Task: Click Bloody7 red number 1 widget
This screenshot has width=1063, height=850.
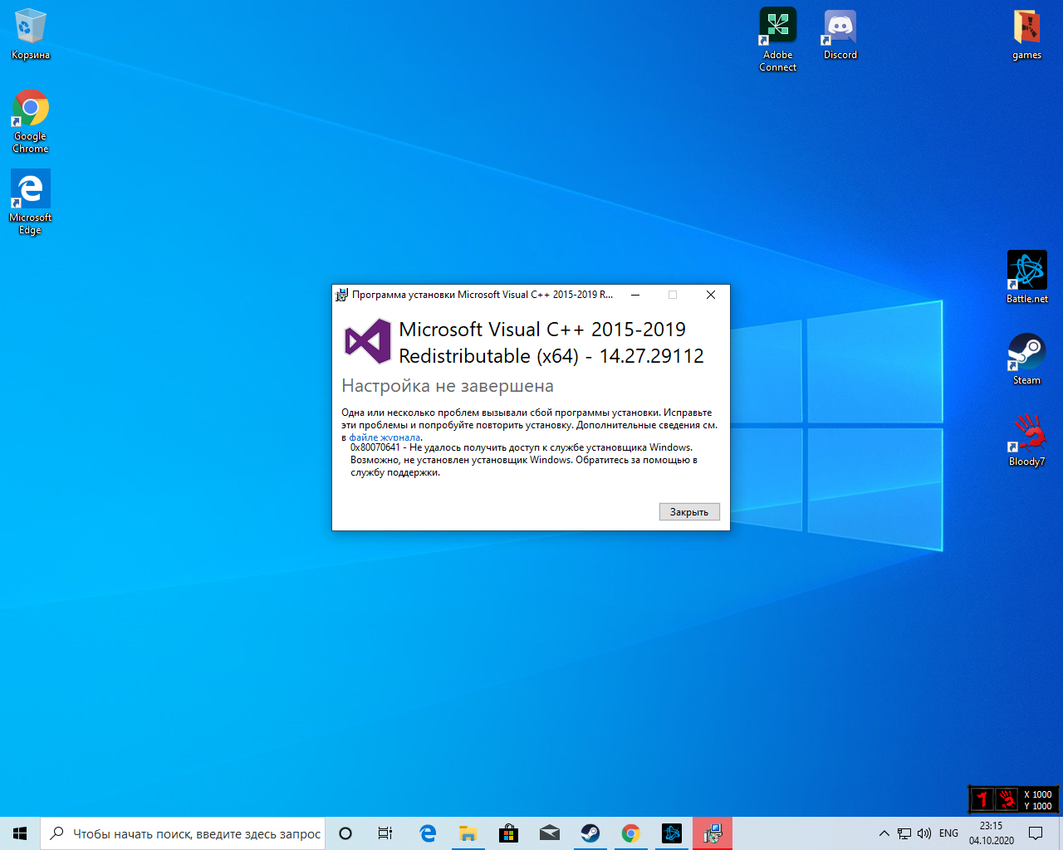Action: (x=983, y=799)
